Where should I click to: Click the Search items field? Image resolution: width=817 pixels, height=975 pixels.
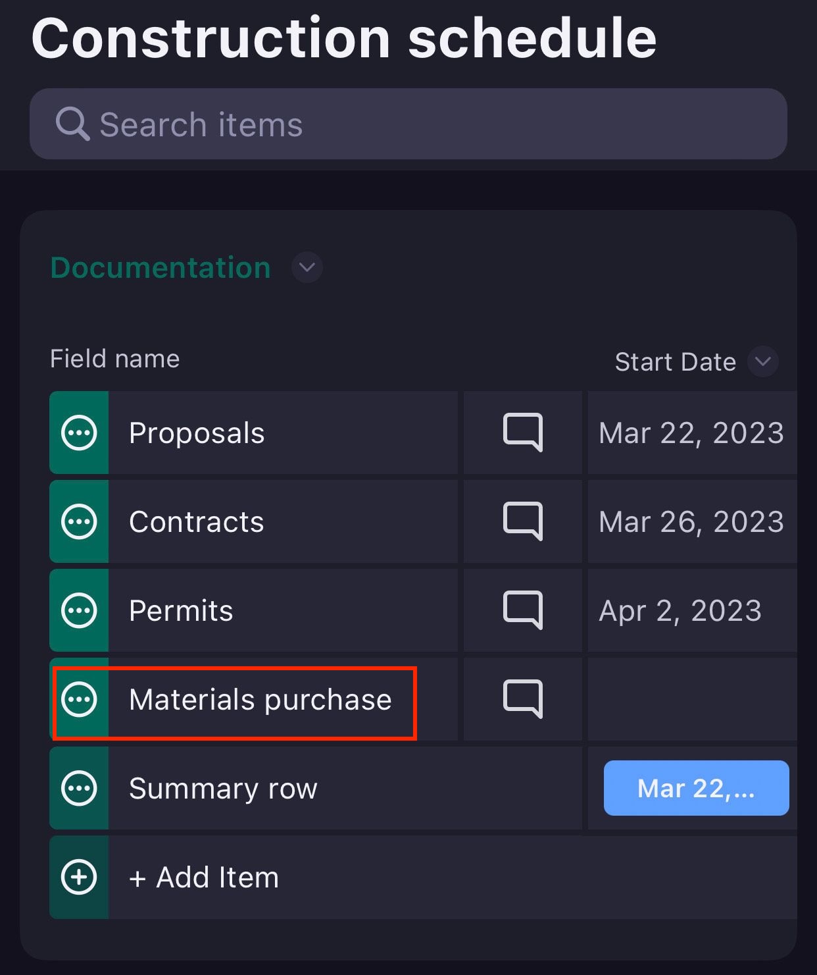pos(408,124)
